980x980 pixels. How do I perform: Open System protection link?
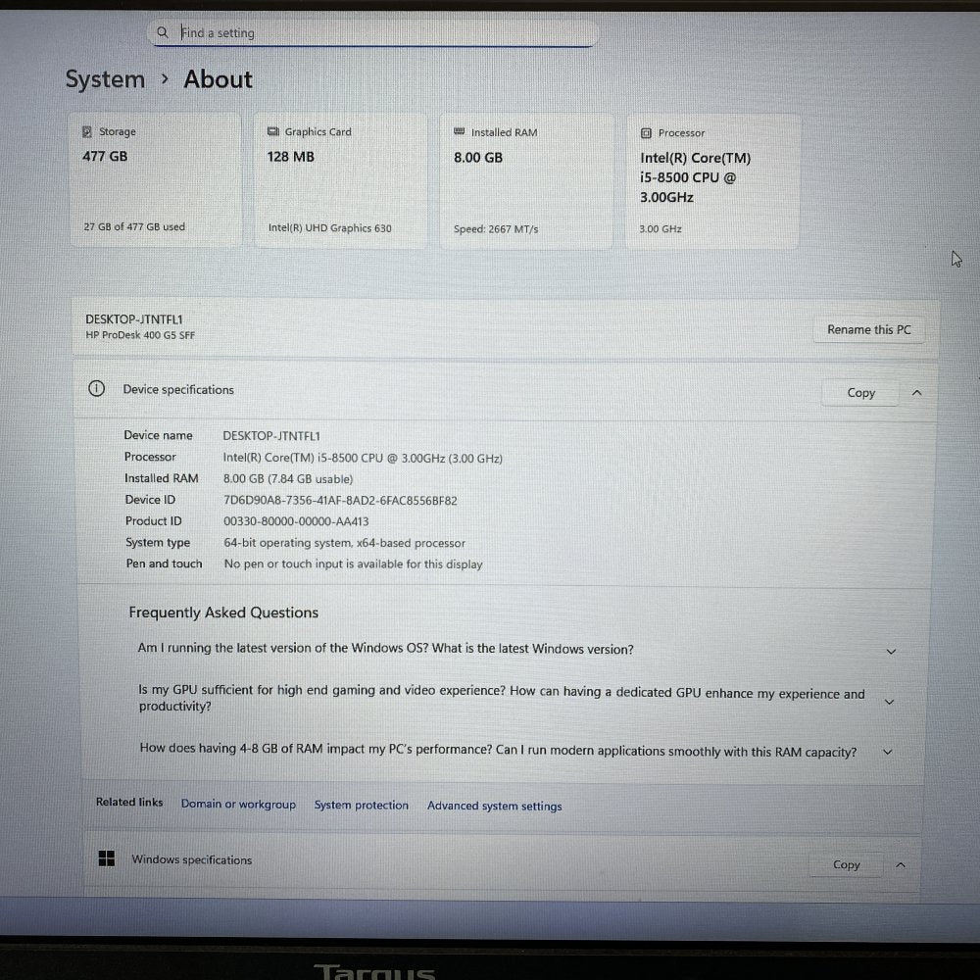pos(361,806)
